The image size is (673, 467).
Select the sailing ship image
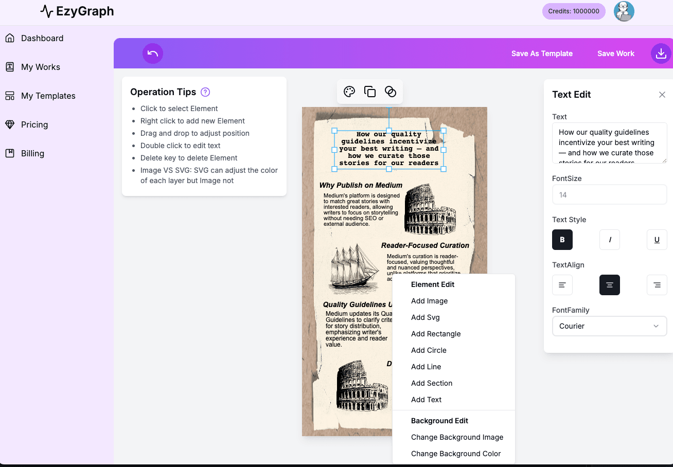[x=355, y=269]
